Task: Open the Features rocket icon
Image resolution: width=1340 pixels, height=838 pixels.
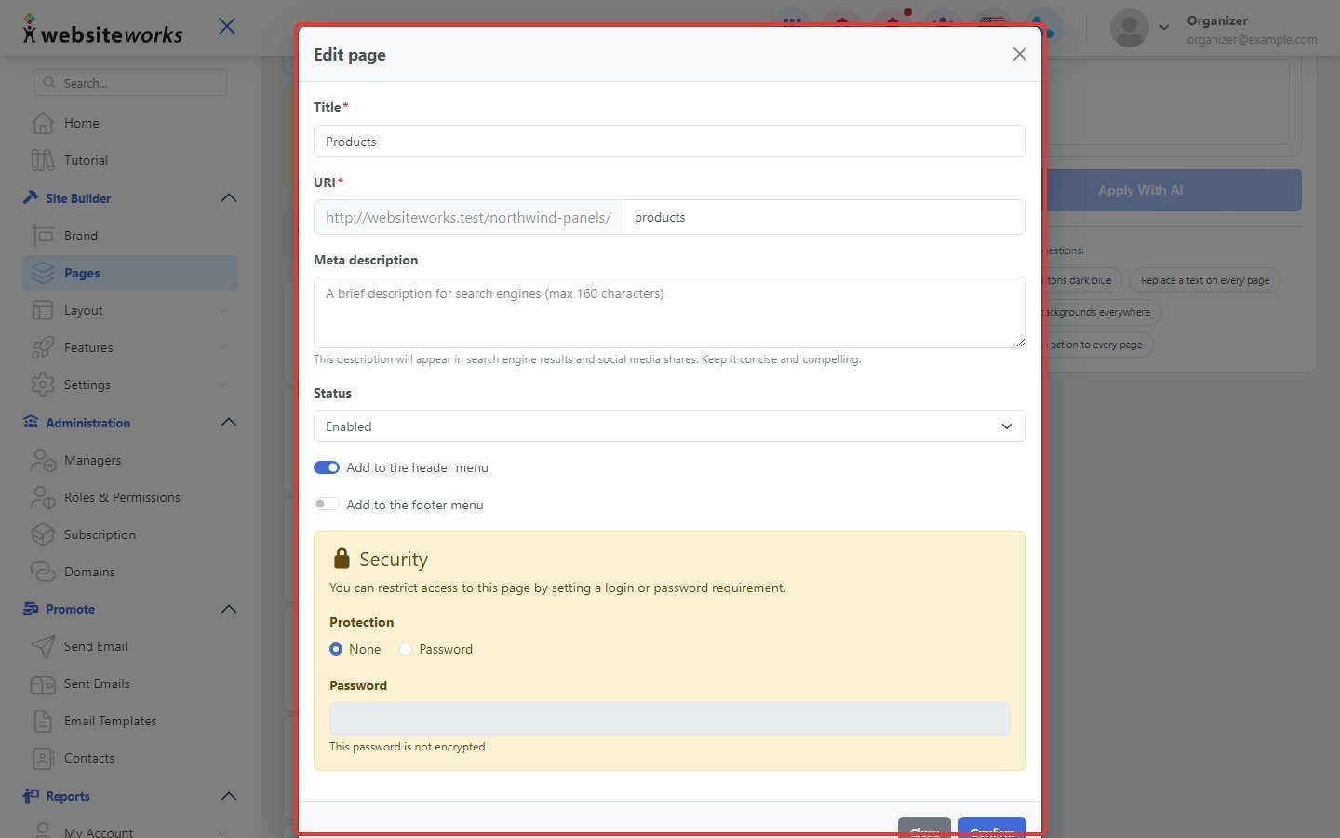Action: [42, 347]
